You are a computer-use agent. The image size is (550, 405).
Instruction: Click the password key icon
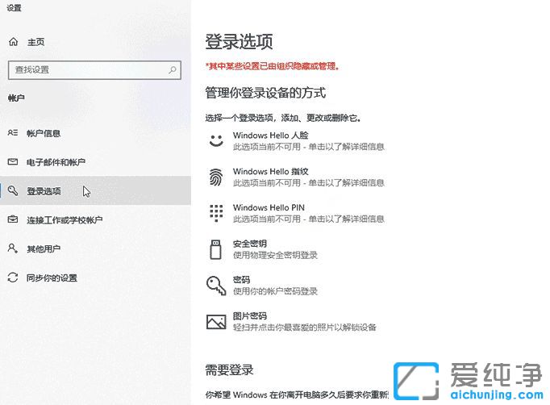215,286
